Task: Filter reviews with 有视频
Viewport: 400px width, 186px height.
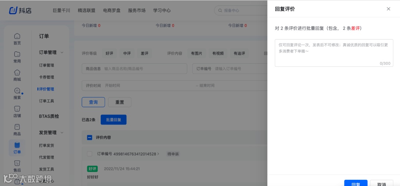Action: tap(218, 54)
